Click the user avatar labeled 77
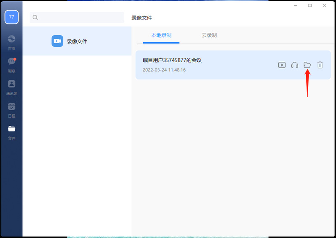Image resolution: width=336 pixels, height=238 pixels. click(x=11, y=17)
